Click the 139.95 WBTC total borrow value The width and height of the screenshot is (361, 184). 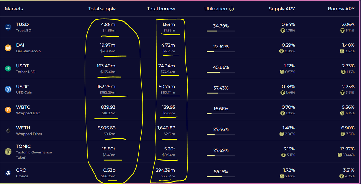[x=168, y=107]
